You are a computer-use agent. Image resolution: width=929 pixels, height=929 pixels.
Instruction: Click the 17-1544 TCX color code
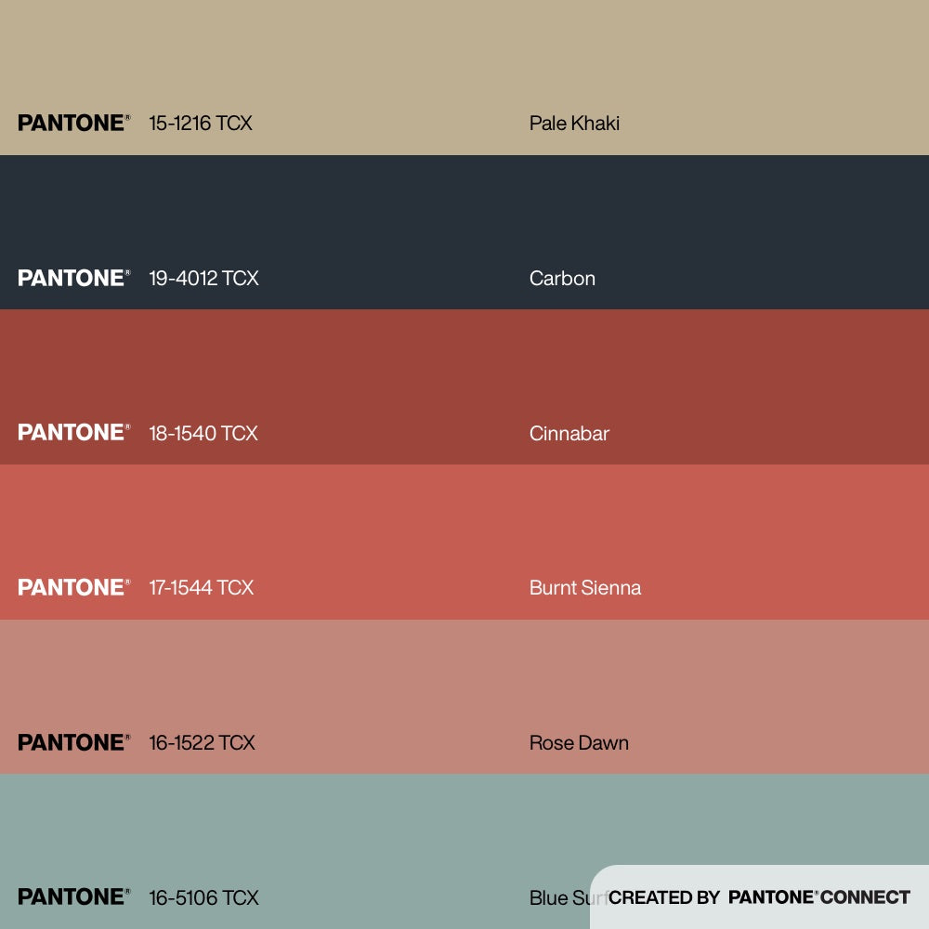pyautogui.click(x=202, y=588)
